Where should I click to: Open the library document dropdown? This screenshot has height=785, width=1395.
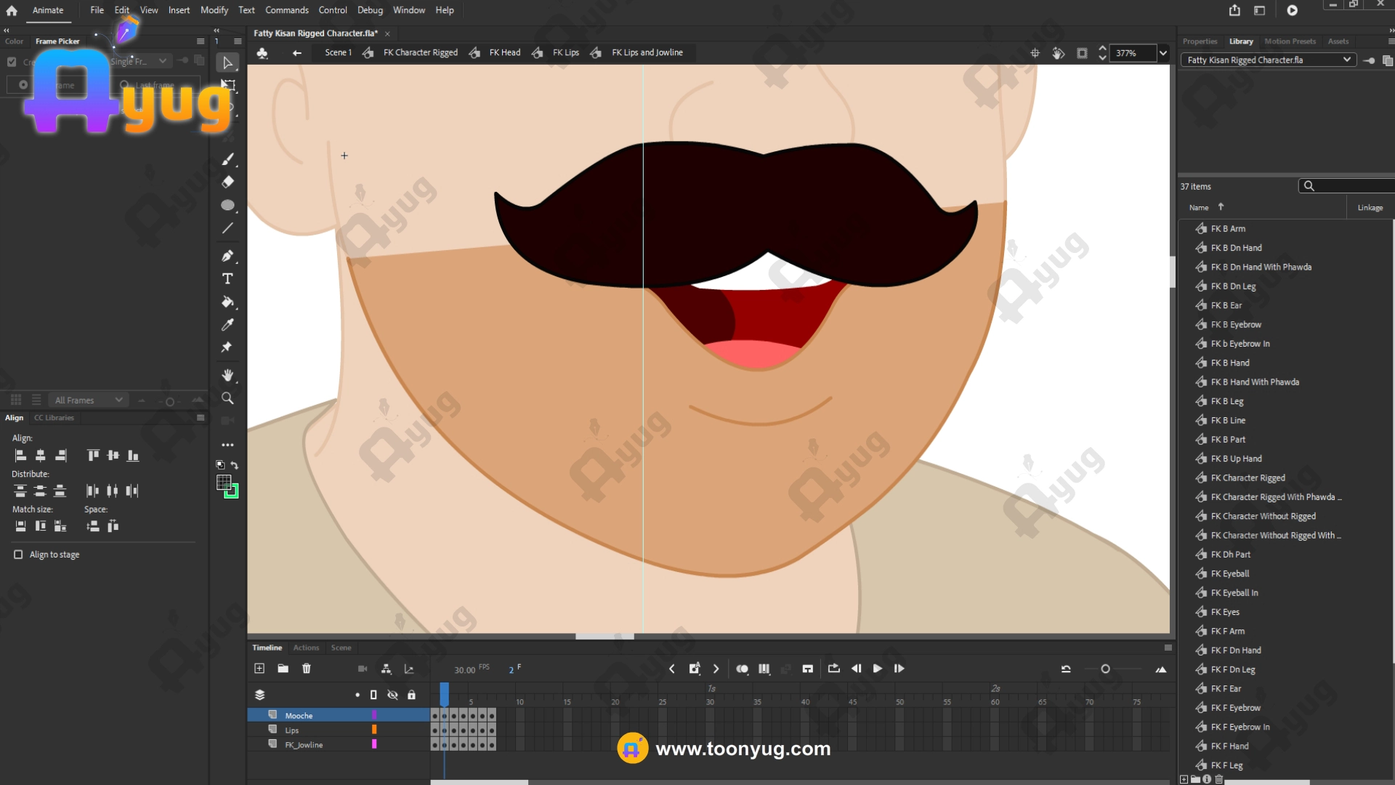1346,60
